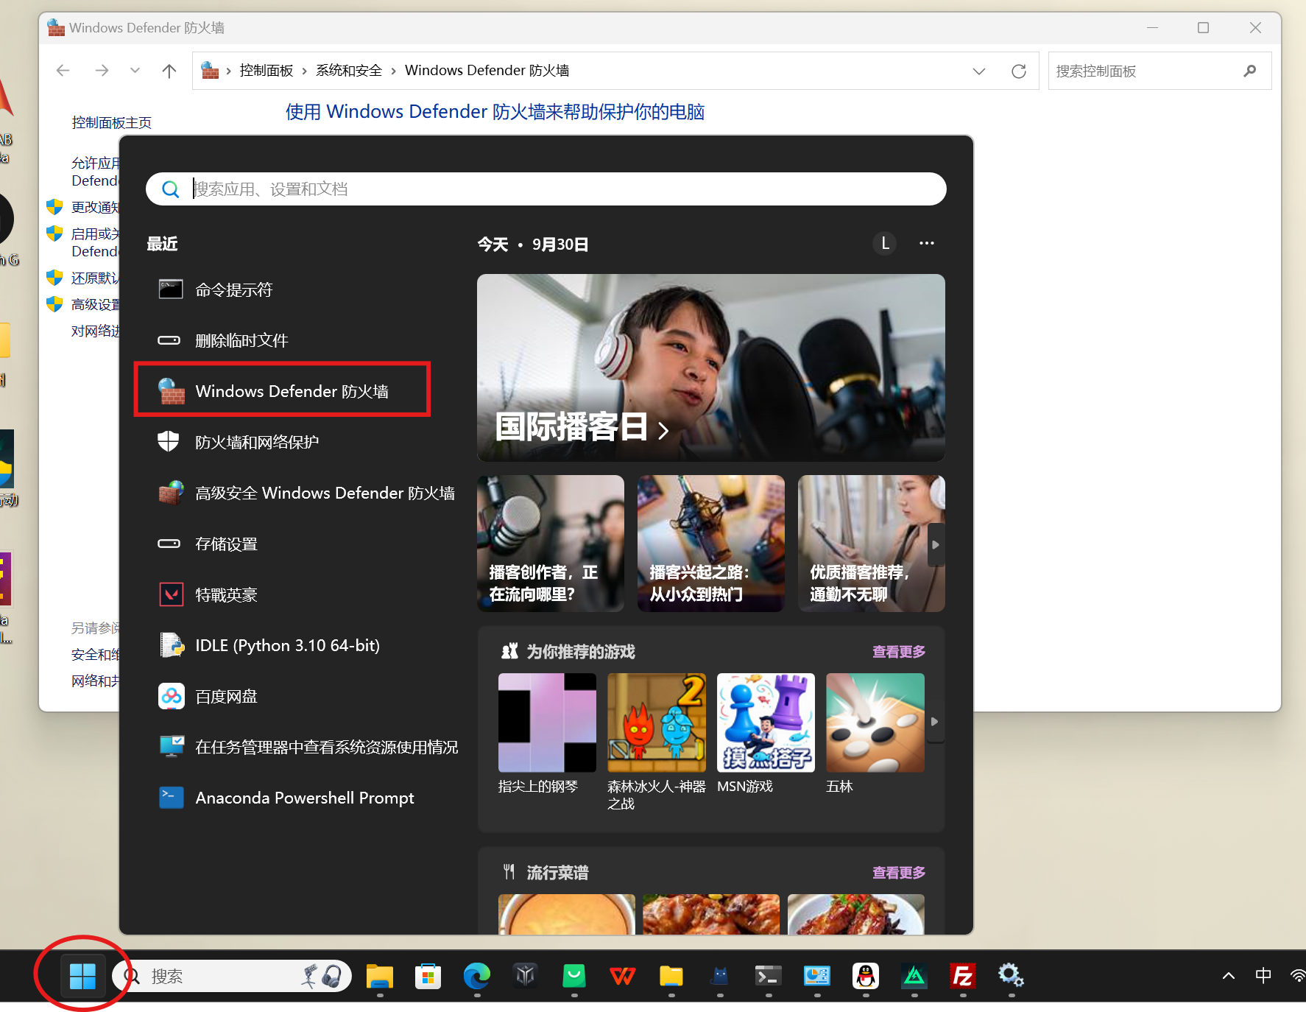The image size is (1306, 1012).
Task: Click the Windows Start button on the taskbar
Action: (82, 976)
